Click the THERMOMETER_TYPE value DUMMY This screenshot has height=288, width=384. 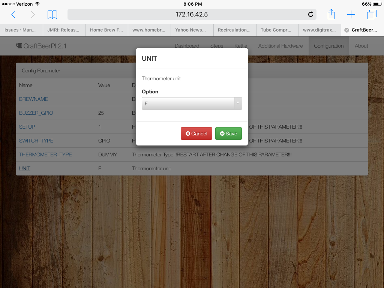[x=108, y=154]
